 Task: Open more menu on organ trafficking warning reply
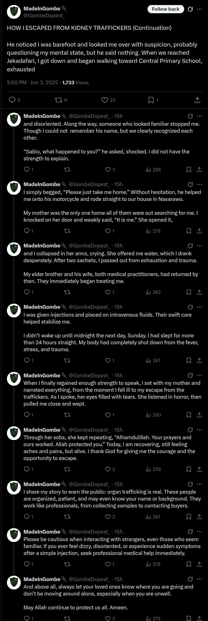(x=199, y=484)
